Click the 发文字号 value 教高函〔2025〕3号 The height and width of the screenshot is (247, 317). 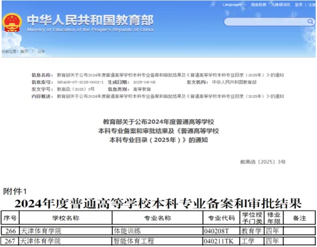coord(76,89)
